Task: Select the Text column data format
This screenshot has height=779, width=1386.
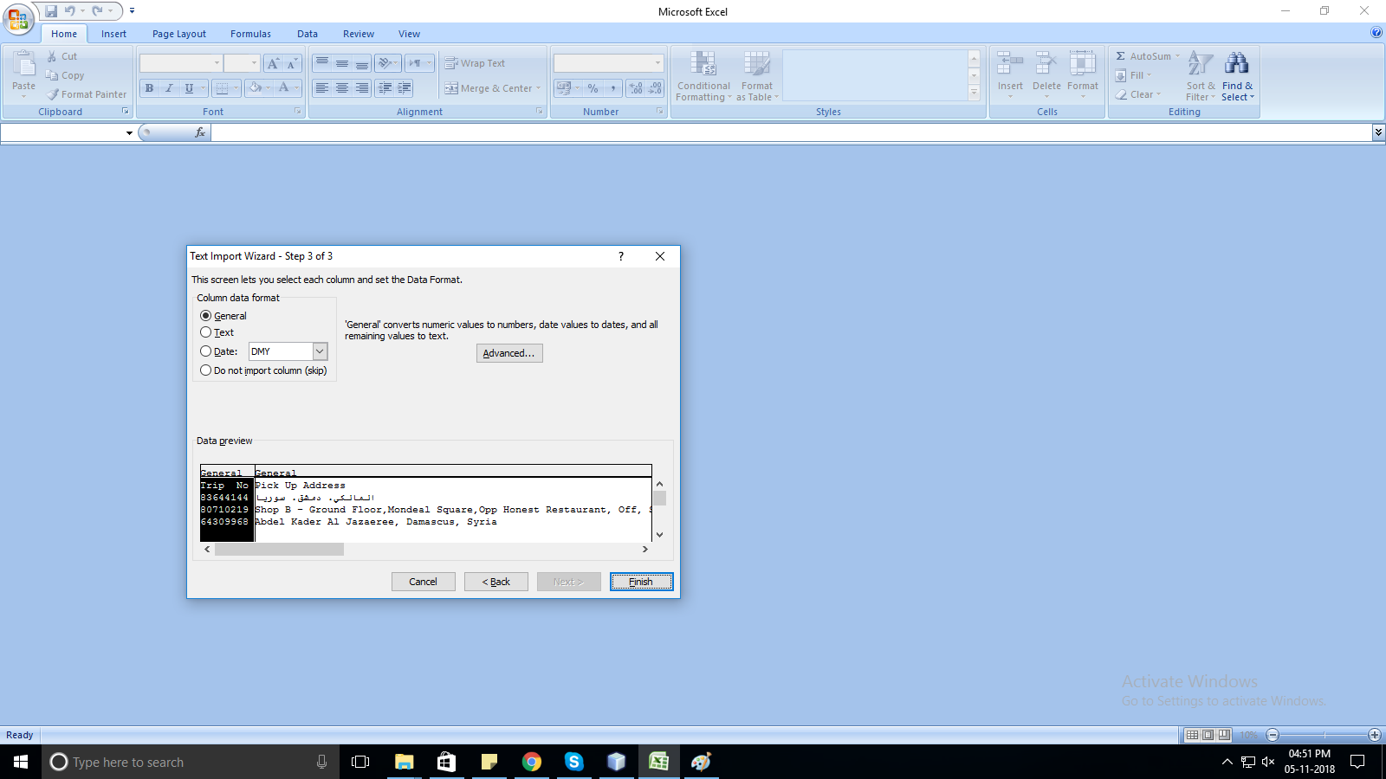Action: [205, 332]
